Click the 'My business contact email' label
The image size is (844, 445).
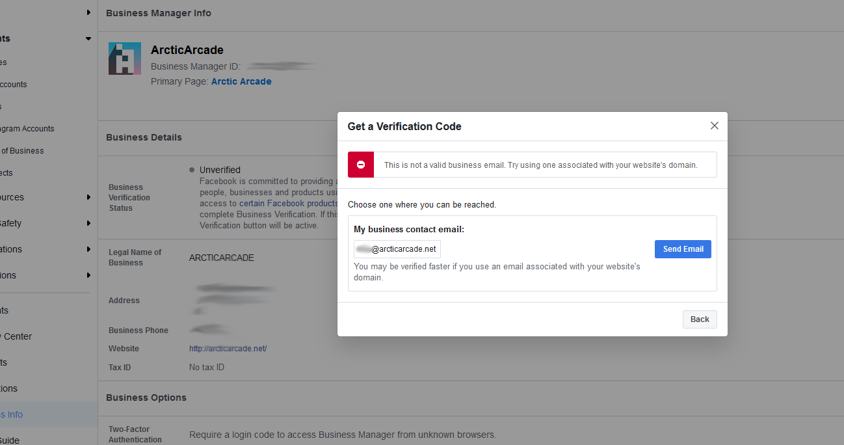409,229
